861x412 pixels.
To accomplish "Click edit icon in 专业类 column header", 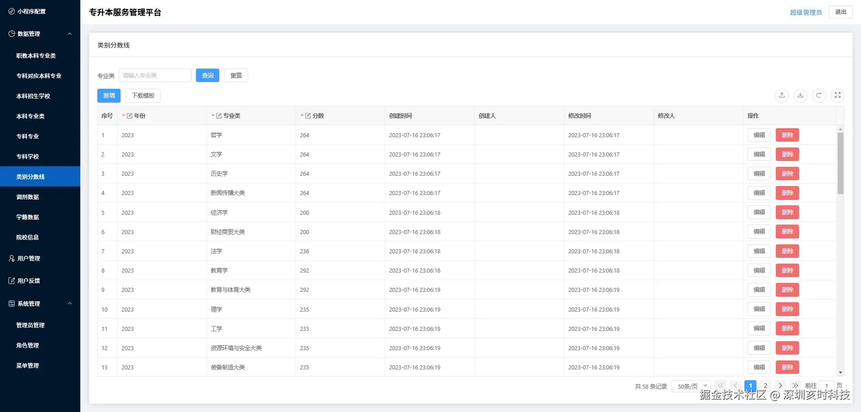I will [219, 116].
